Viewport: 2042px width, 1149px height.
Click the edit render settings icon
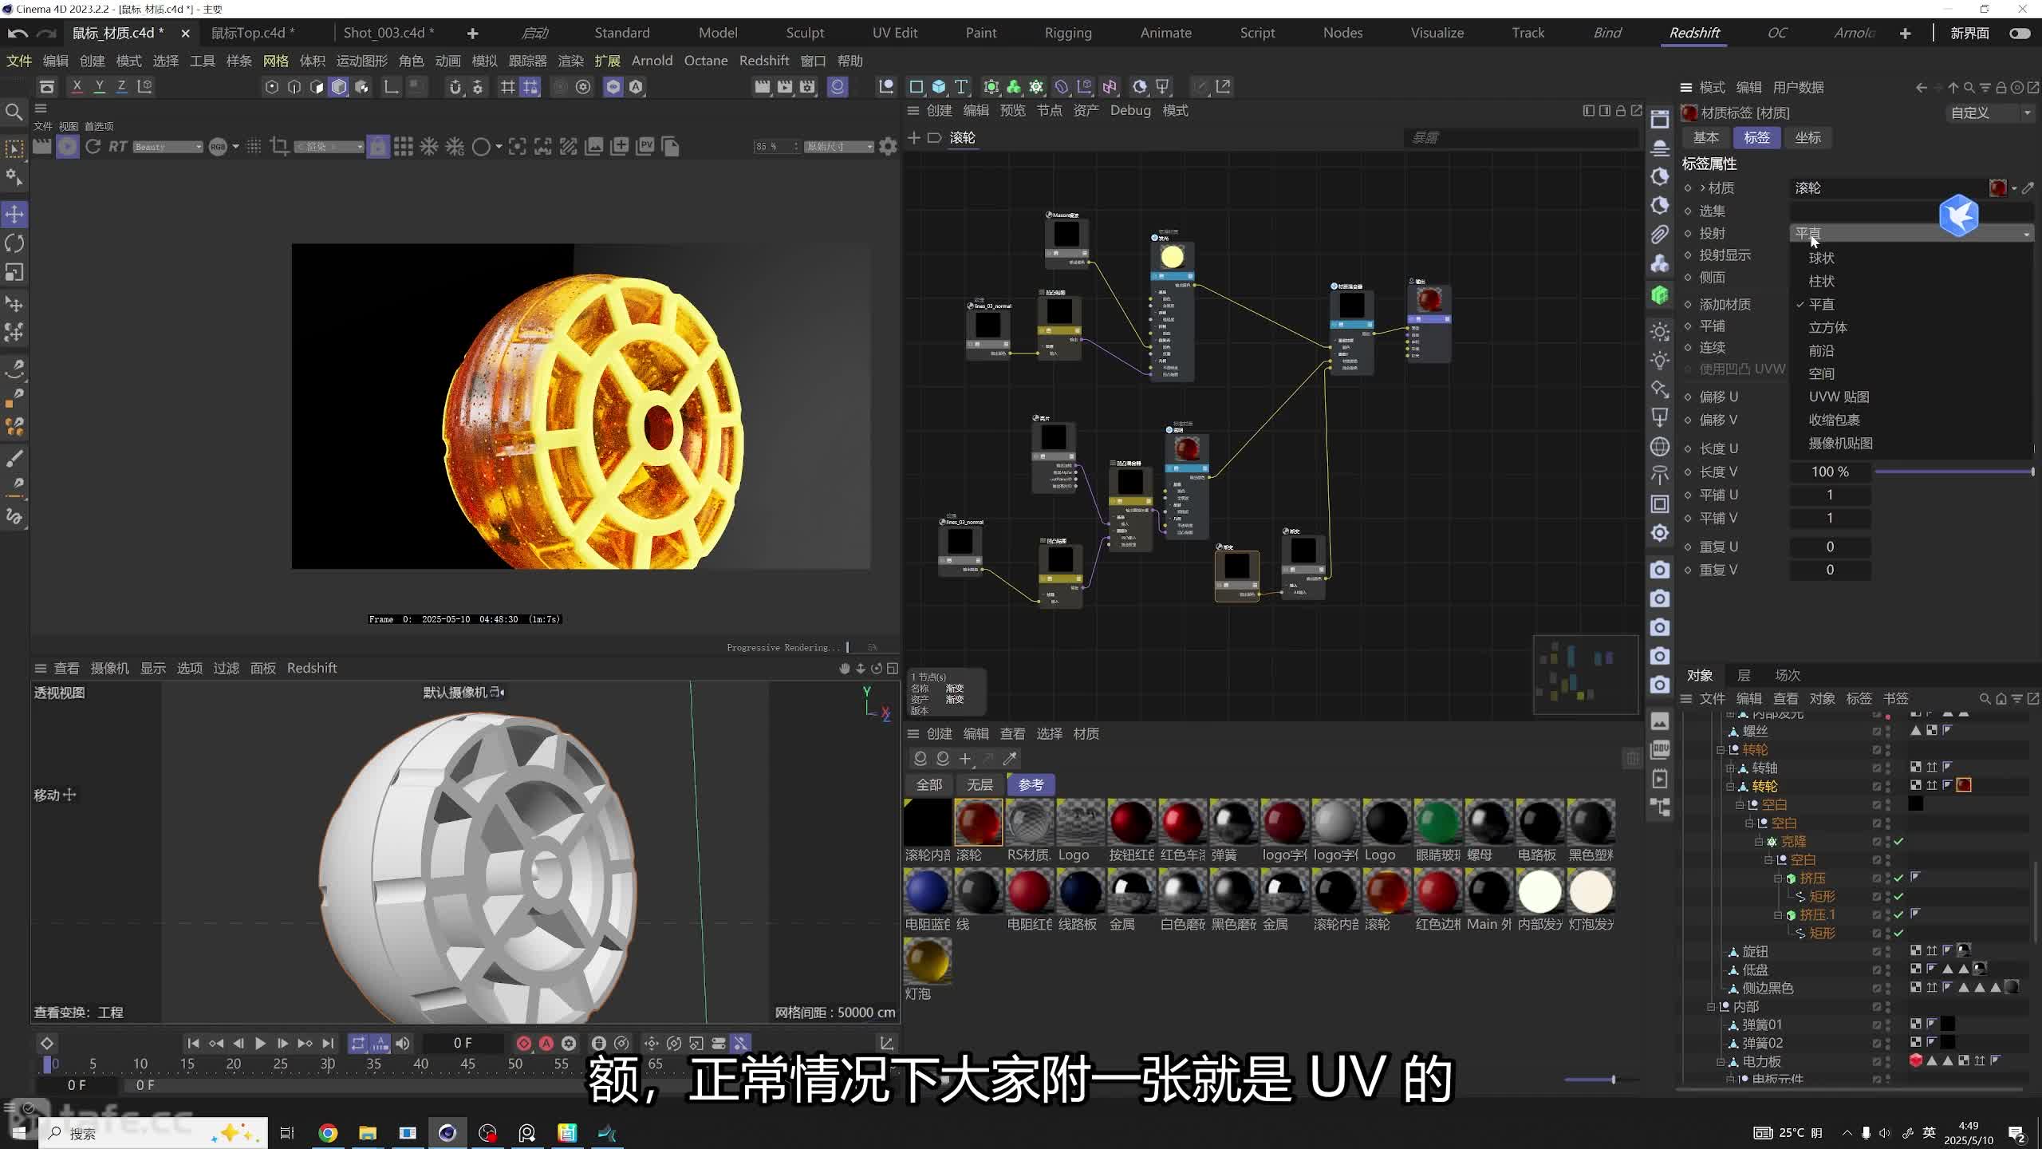808,86
